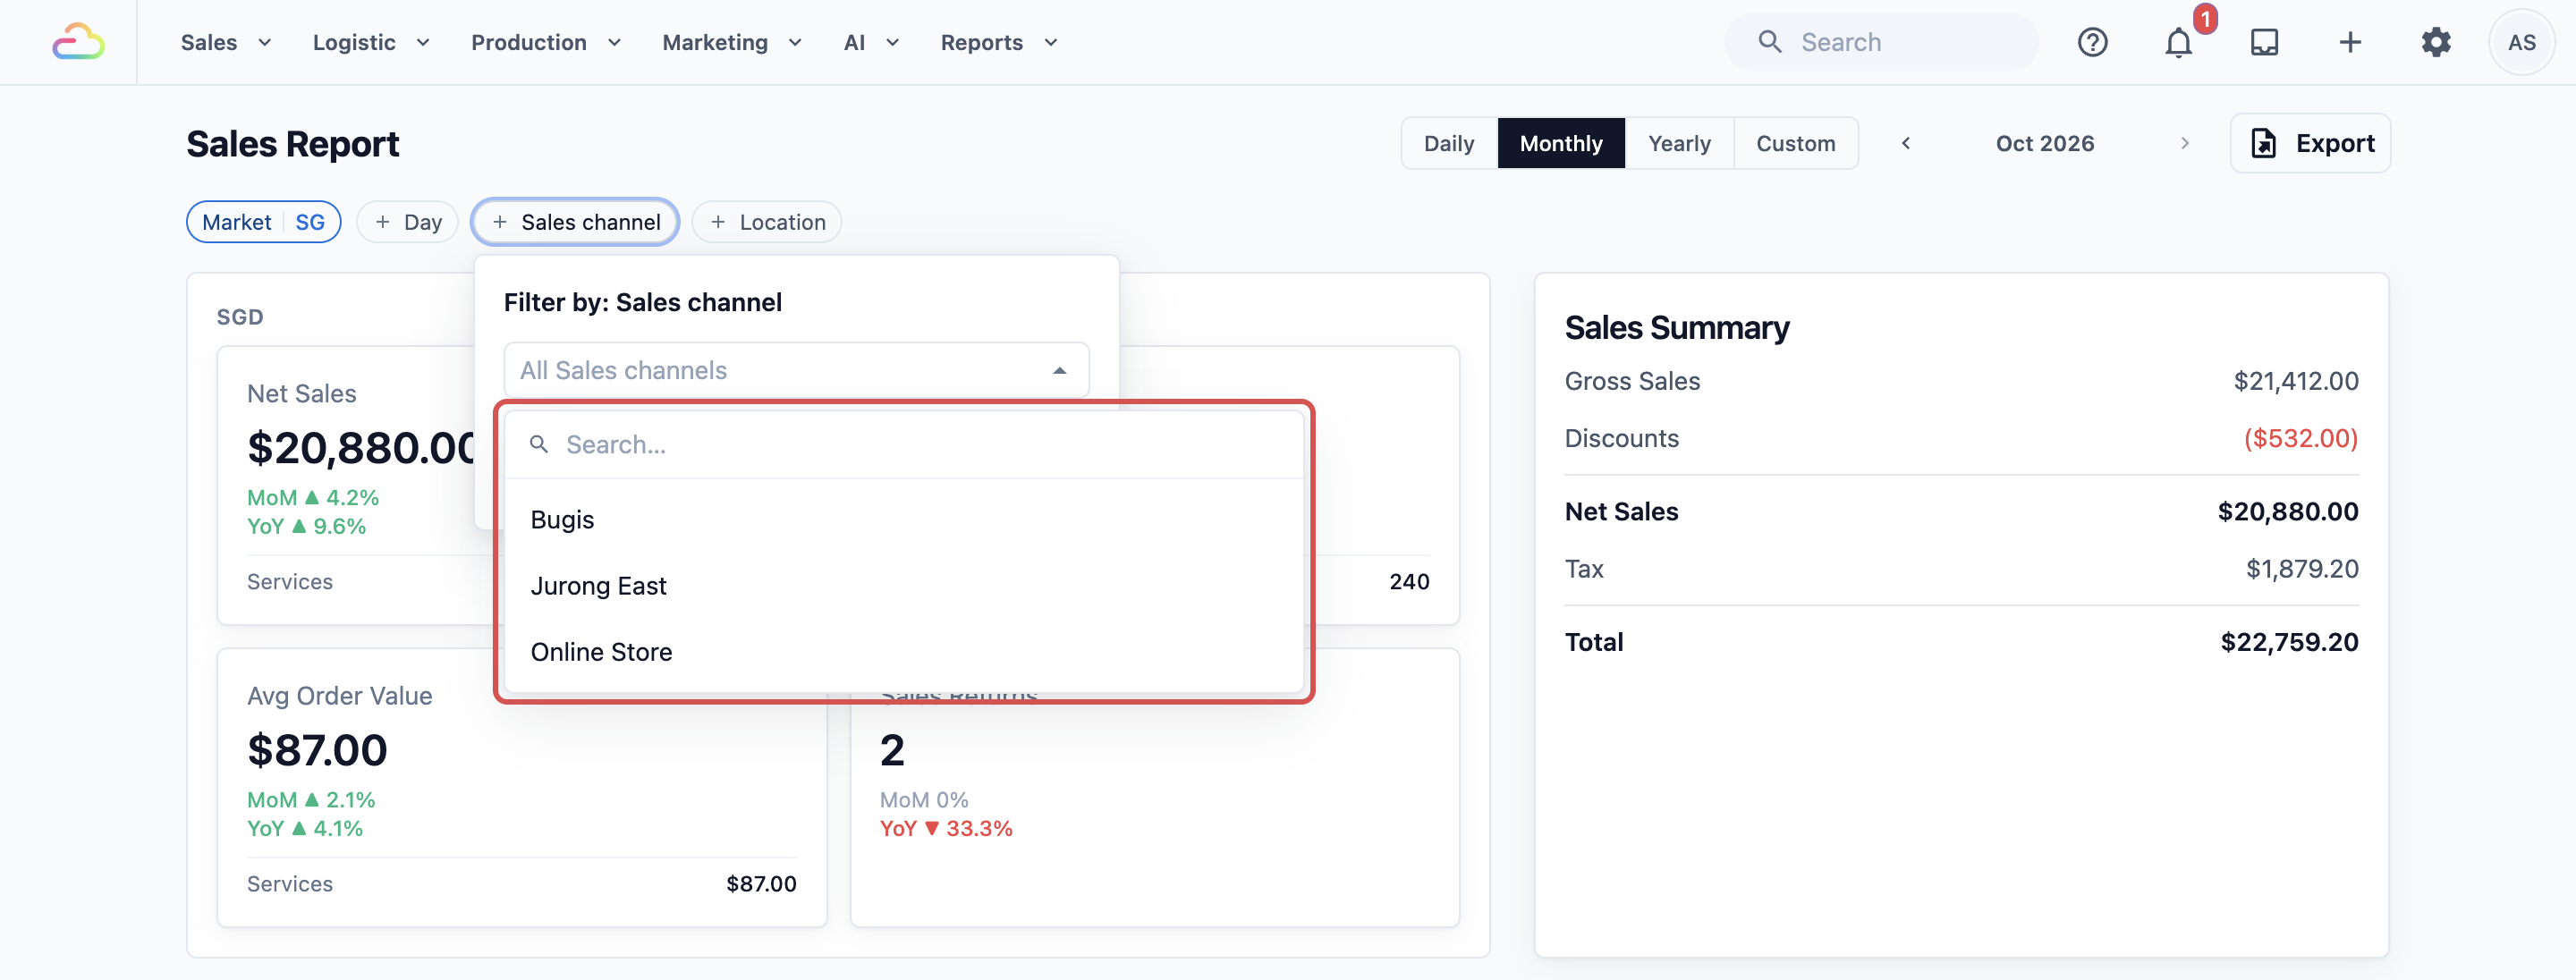Click the YoY 33.3% decrease text
Viewport: 2576px width, 980px height.
tap(946, 828)
